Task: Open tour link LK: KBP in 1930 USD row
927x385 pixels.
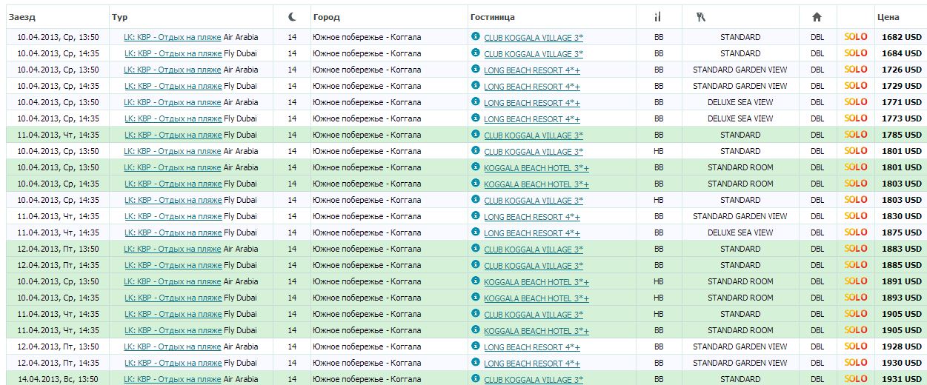Action: tap(173, 363)
